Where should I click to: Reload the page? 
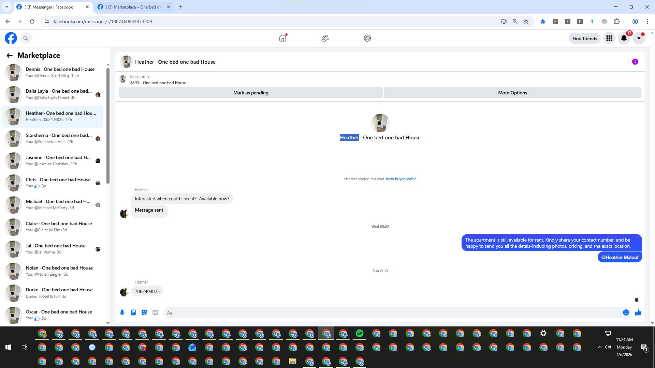(32, 21)
